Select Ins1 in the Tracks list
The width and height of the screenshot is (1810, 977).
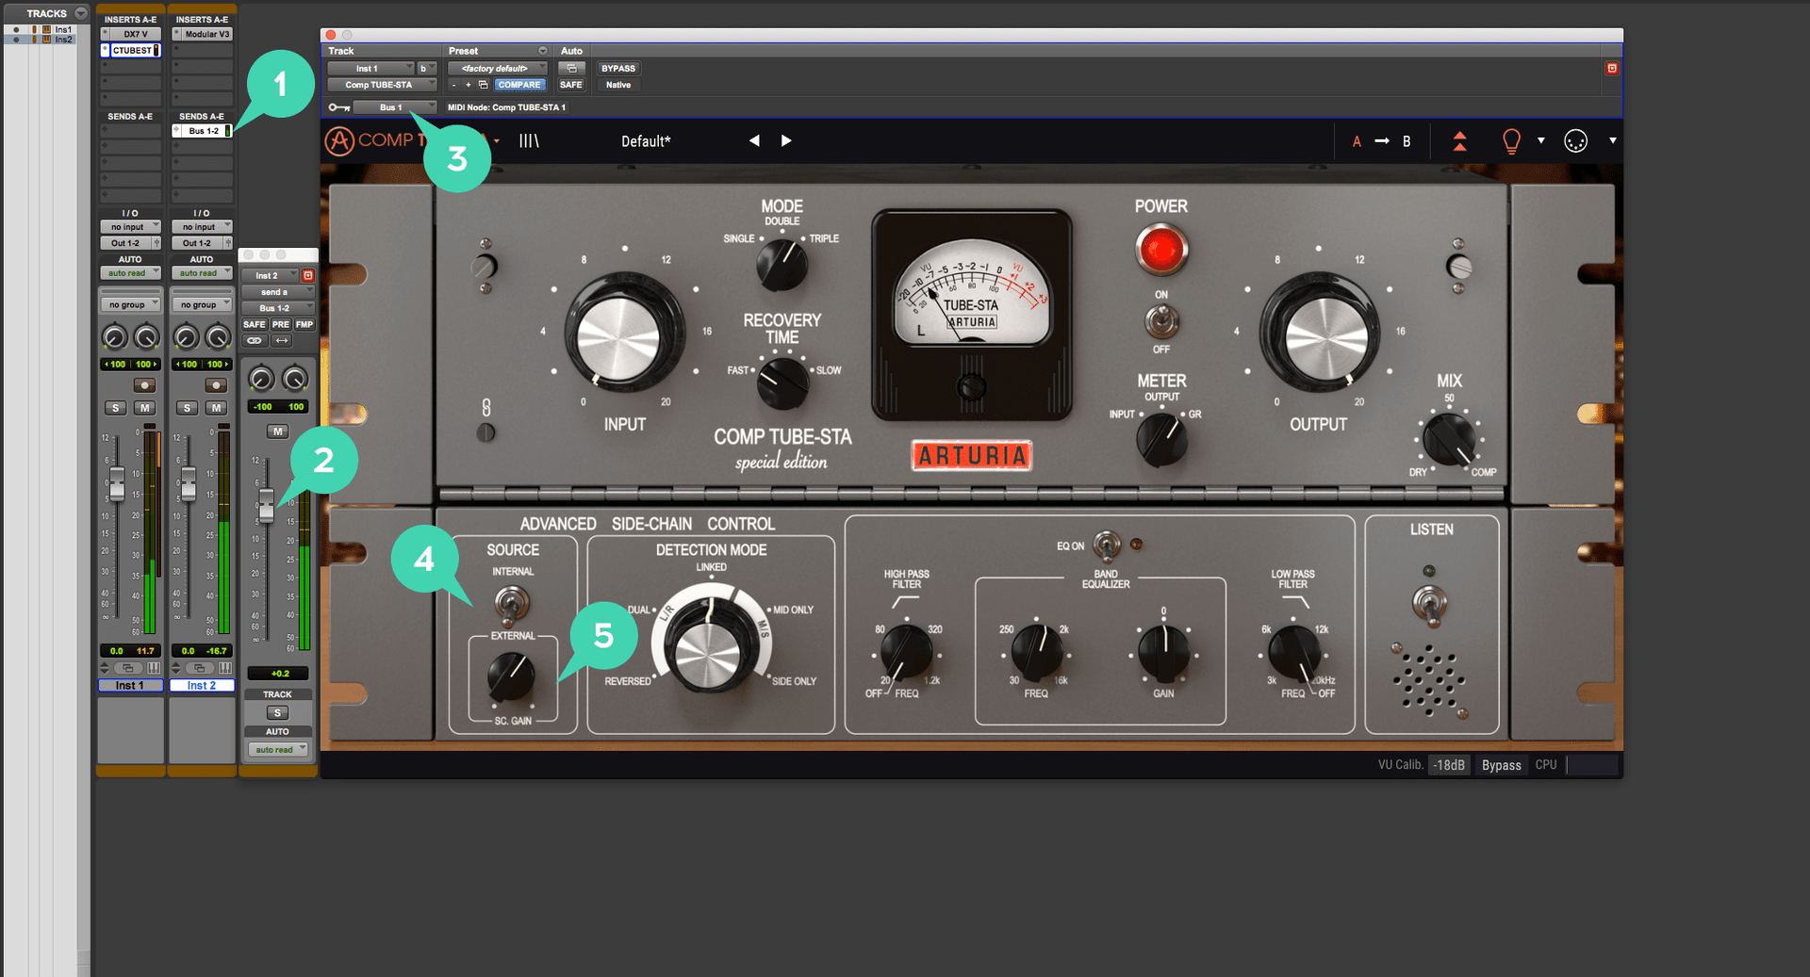click(x=63, y=29)
